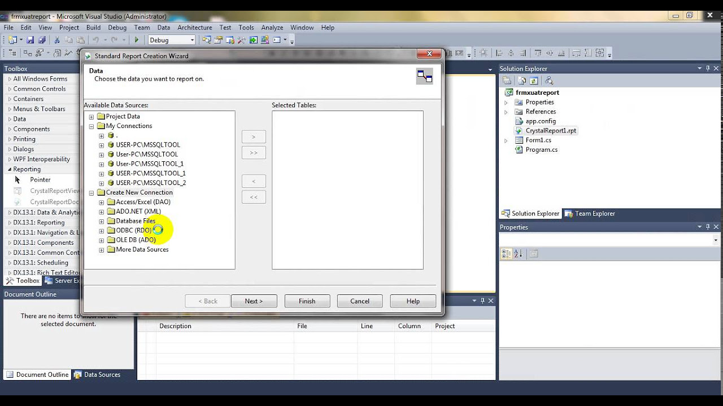Image resolution: width=723 pixels, height=406 pixels.
Task: Switch to the Team Explorer tab
Action: click(590, 214)
